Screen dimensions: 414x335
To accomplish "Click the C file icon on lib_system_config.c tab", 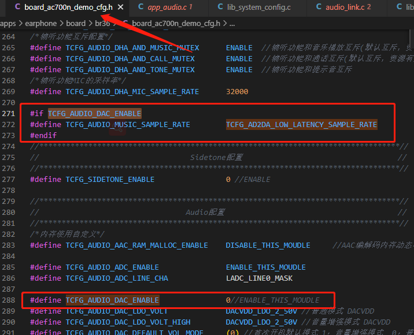I will coord(220,7).
